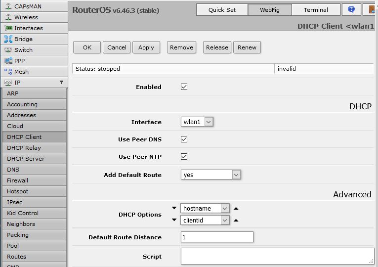Click the logout door icon

(371, 10)
